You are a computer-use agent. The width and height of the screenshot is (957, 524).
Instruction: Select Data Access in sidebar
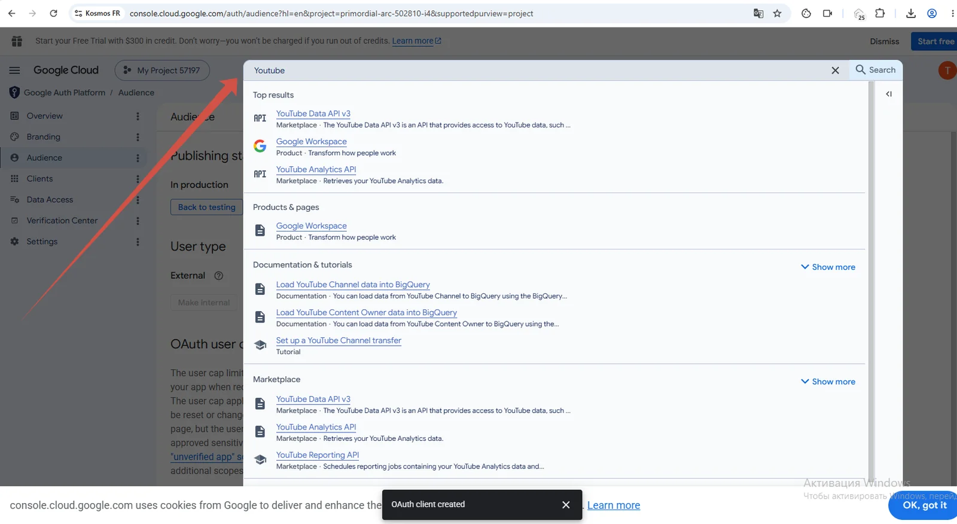[50, 200]
